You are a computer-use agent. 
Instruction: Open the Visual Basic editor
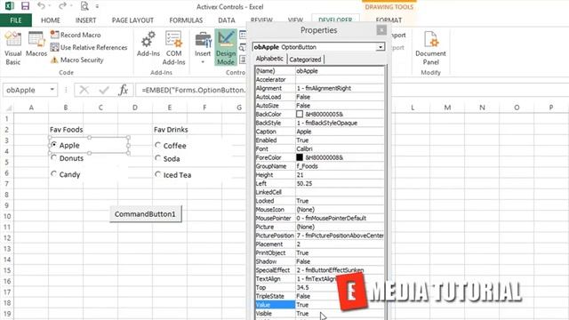click(13, 48)
